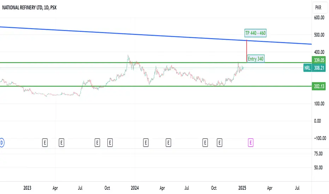Select the red vertical target line
329x194 pixels.
[246, 51]
